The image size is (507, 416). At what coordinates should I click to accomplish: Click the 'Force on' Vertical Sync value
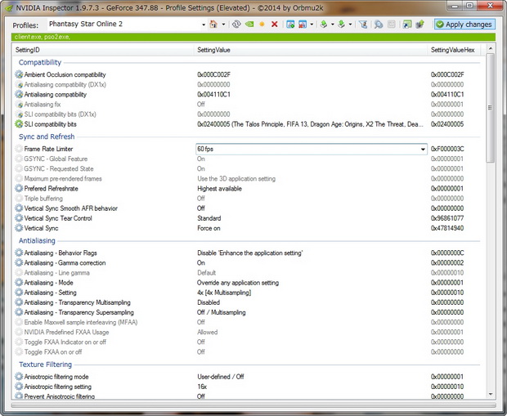[x=209, y=228]
